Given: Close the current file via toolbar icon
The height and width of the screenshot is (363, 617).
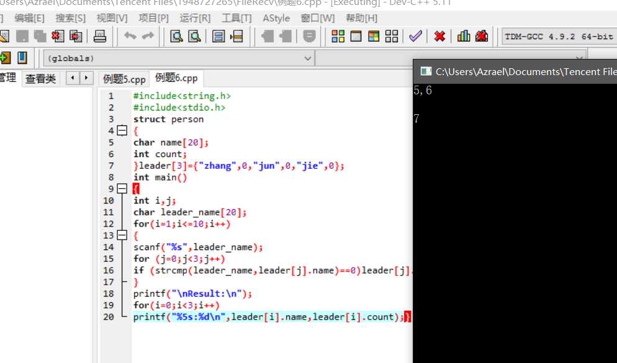Looking at the screenshot, I should (58, 37).
